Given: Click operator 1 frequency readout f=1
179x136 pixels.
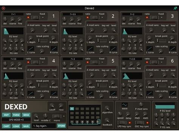Looking at the screenshot, I should [13, 14].
